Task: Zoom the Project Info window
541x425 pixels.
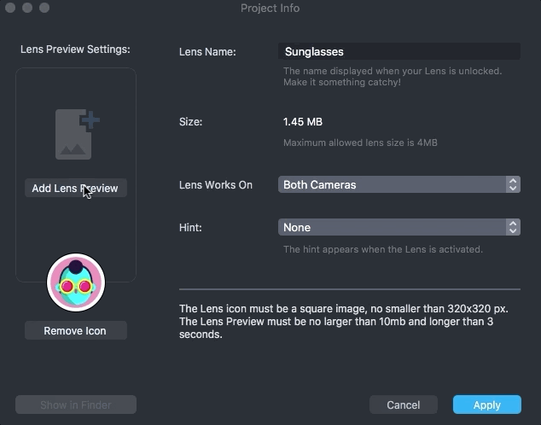Action: pos(44,8)
